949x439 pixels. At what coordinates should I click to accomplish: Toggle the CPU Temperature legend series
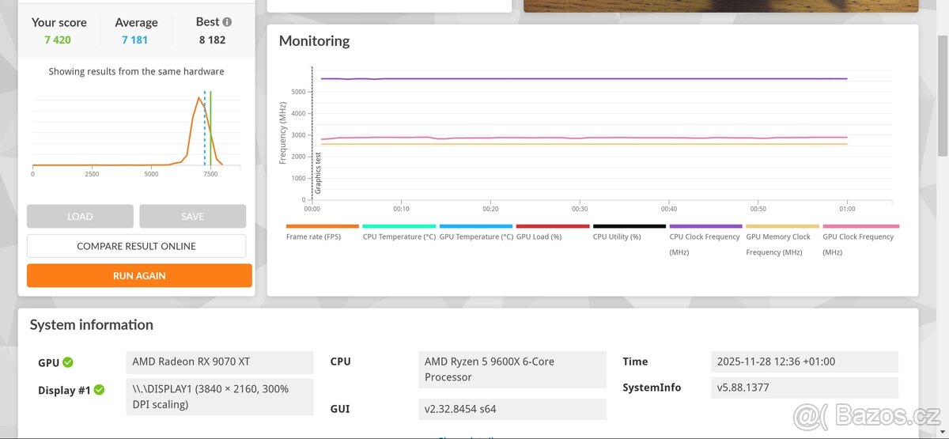[399, 237]
